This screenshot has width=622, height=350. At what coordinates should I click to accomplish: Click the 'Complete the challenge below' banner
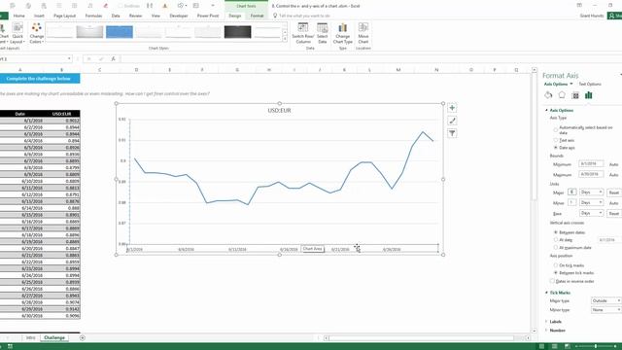[x=39, y=79]
